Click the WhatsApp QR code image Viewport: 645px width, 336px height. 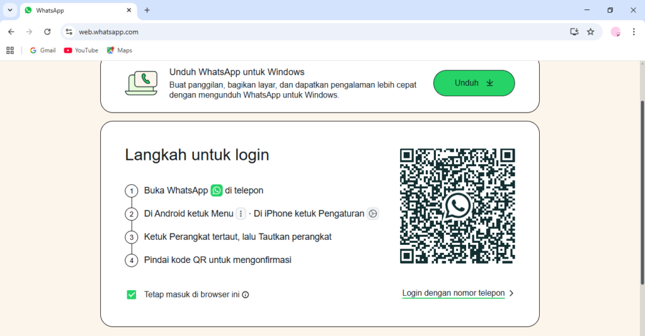pyautogui.click(x=457, y=206)
